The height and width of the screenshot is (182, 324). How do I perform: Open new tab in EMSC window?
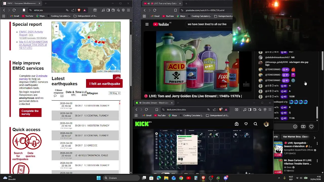coord(46,3)
